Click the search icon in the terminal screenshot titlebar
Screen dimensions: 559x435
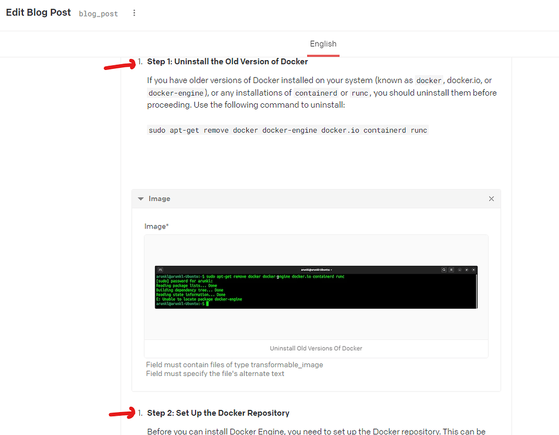click(444, 269)
